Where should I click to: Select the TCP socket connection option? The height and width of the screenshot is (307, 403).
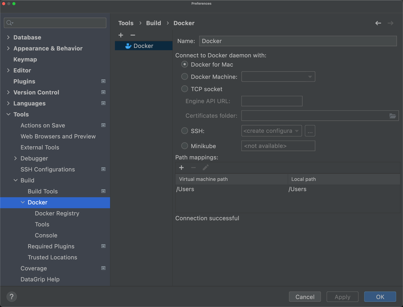[x=184, y=89]
